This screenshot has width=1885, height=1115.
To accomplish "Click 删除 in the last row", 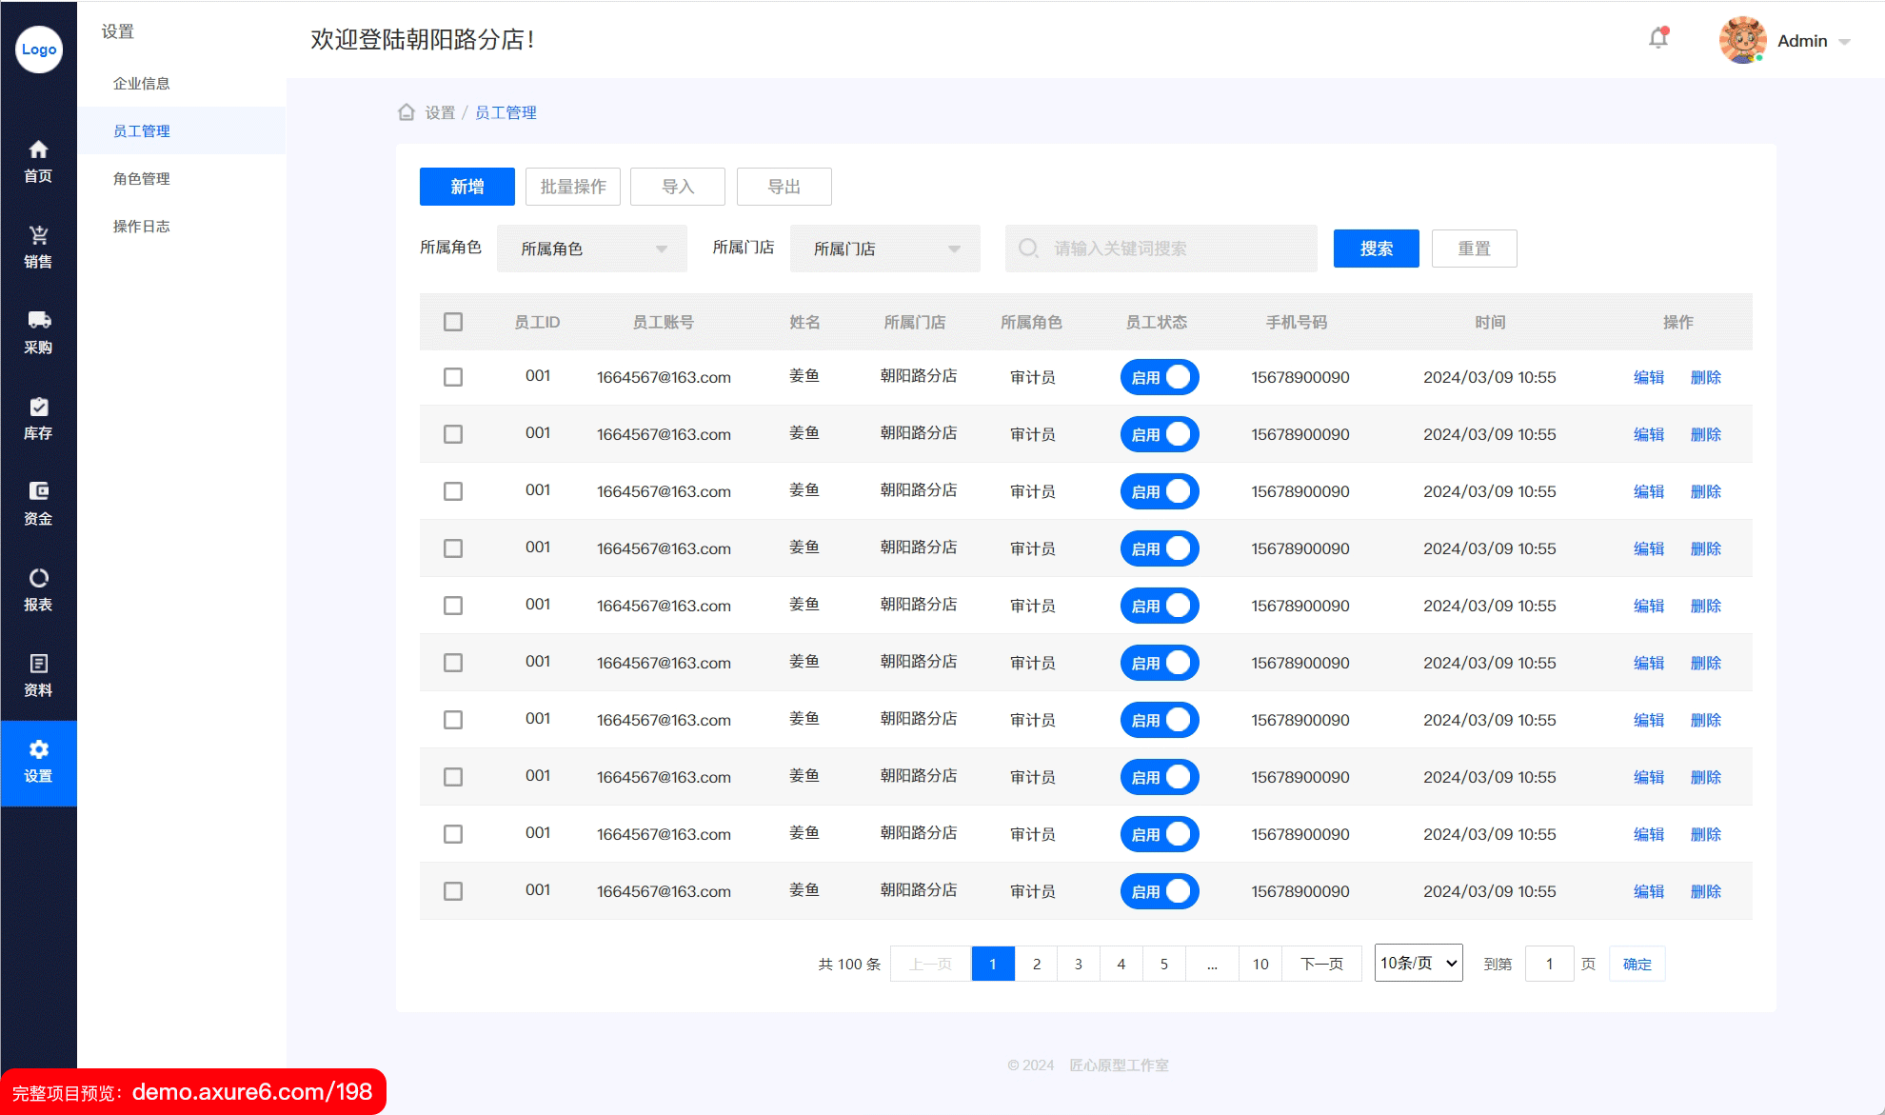I will [1706, 891].
